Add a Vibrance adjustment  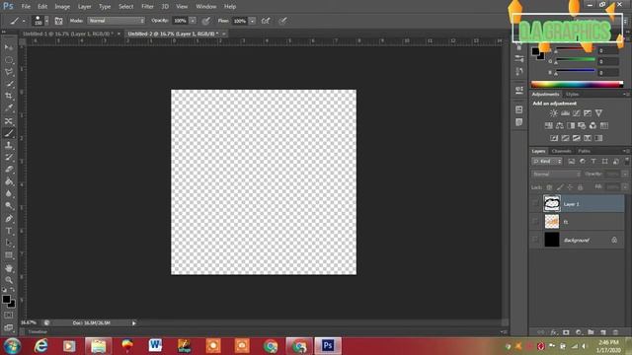tap(599, 113)
